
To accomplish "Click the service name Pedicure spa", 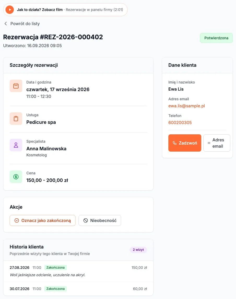I will pos(41,122).
